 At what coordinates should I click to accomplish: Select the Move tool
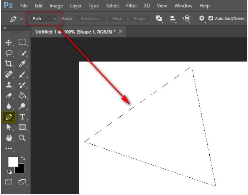(9, 42)
